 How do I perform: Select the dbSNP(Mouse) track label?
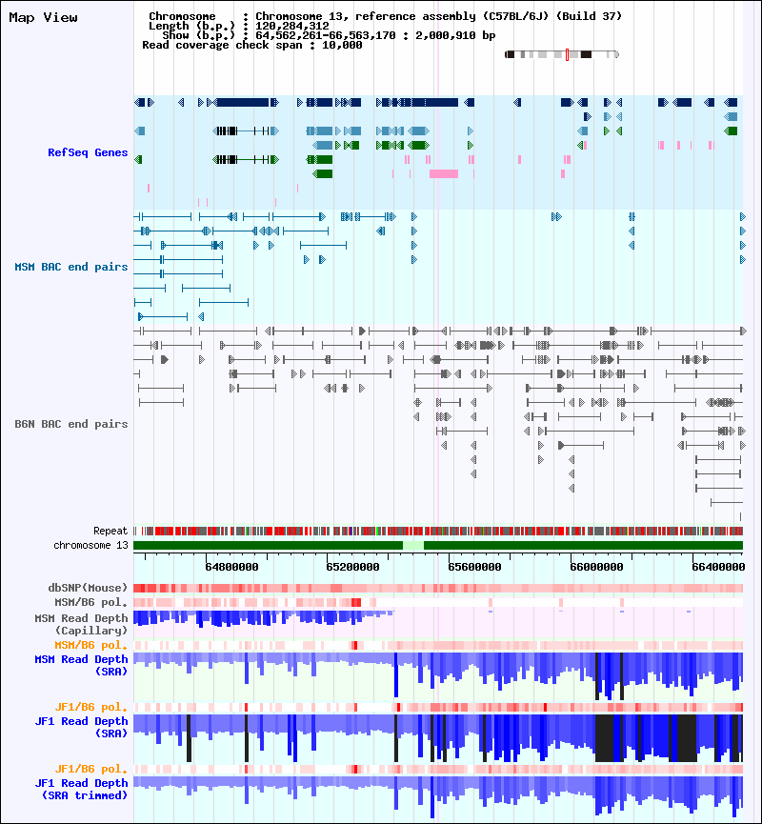(x=88, y=588)
